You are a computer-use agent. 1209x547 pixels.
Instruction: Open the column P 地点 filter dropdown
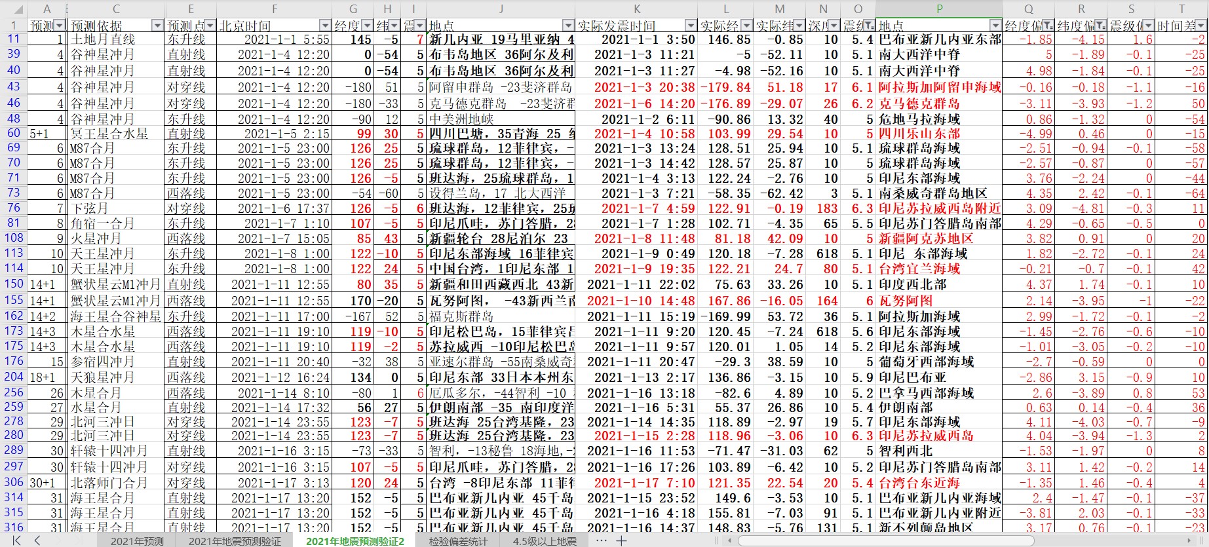click(x=995, y=26)
